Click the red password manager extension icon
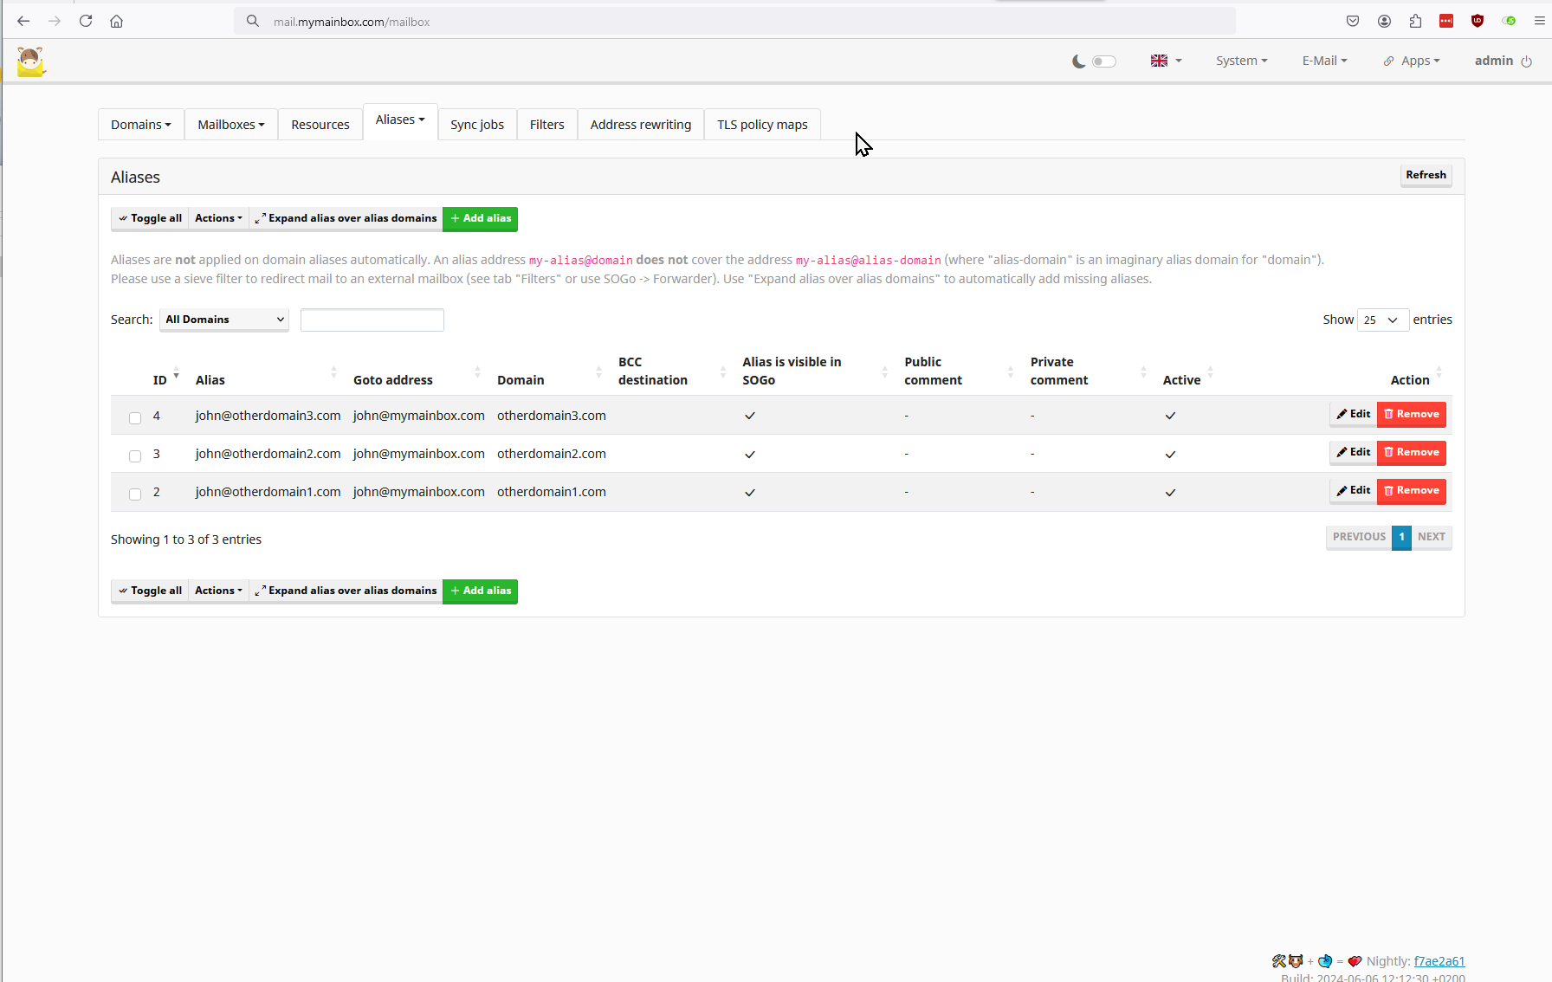1552x982 pixels. (x=1446, y=22)
